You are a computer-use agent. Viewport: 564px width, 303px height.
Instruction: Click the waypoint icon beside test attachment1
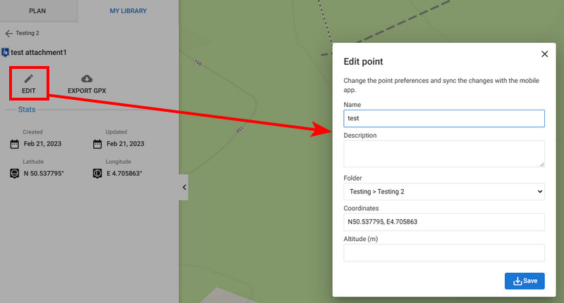[6, 53]
